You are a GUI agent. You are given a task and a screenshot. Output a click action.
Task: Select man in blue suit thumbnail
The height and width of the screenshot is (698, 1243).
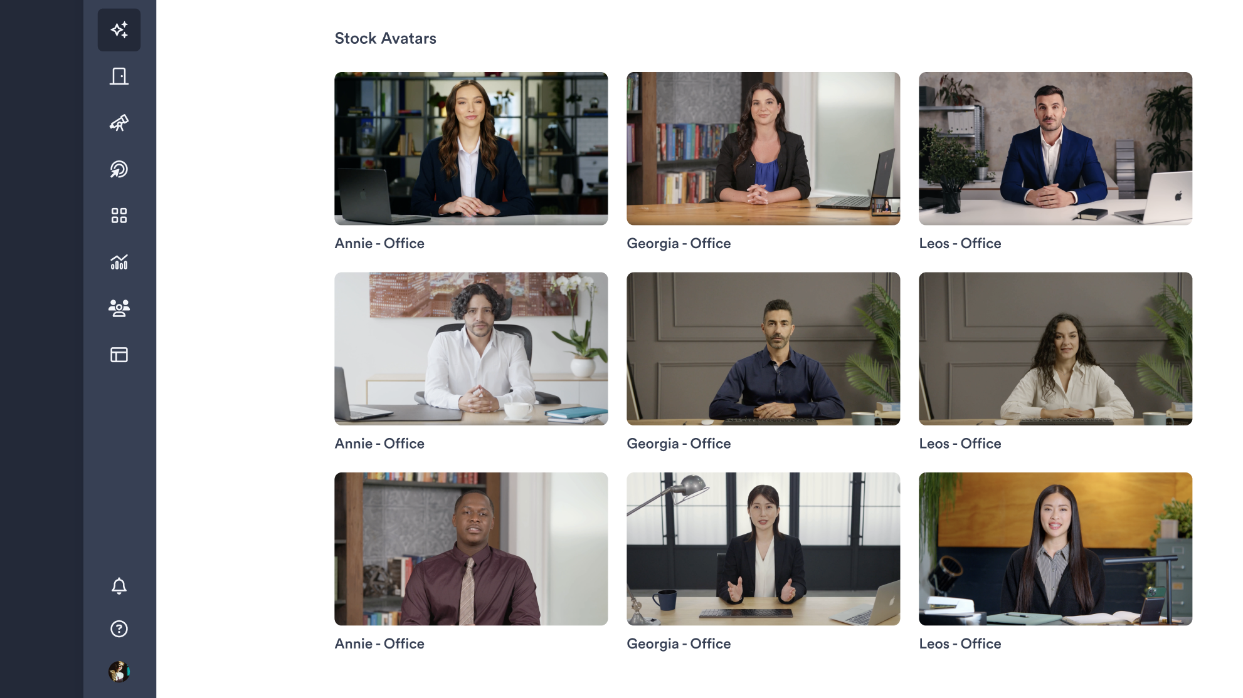1055,148
